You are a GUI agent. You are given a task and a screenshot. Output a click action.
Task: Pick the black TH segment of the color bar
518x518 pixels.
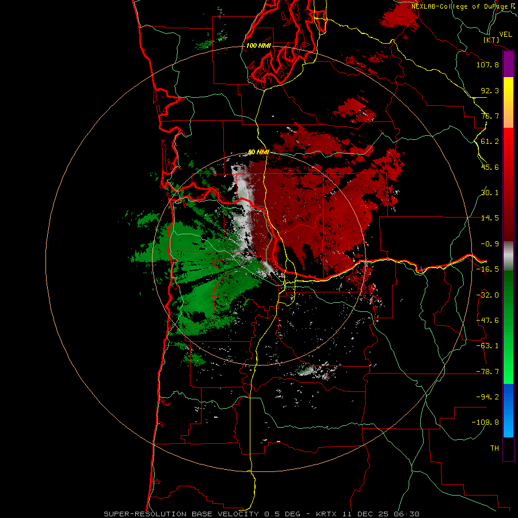[508, 449]
